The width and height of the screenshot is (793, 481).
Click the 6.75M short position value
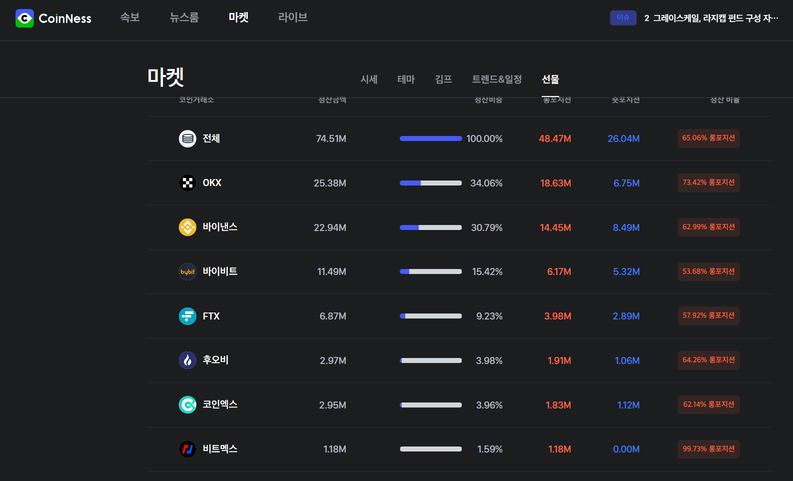click(627, 183)
